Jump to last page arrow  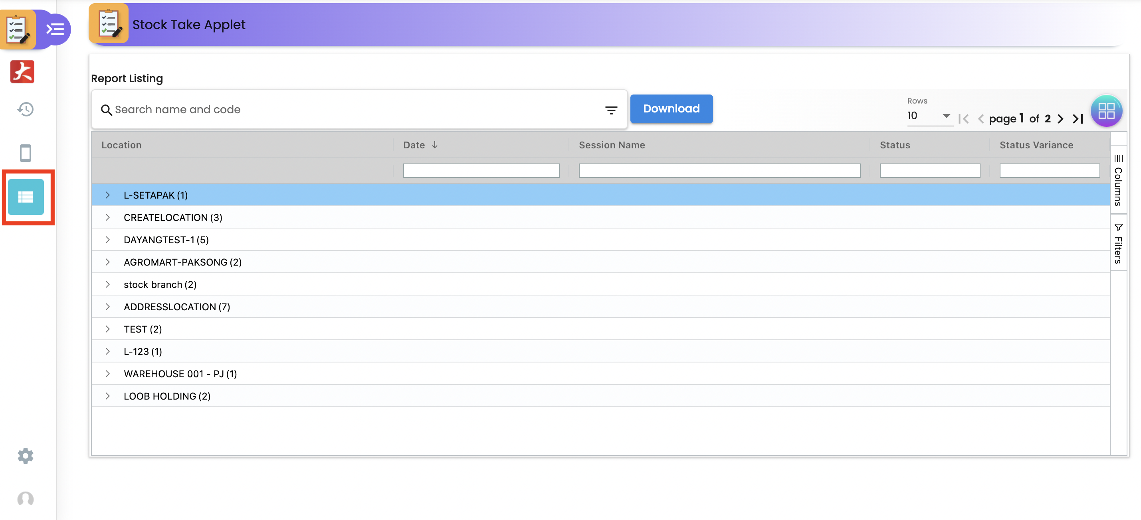[x=1078, y=118]
